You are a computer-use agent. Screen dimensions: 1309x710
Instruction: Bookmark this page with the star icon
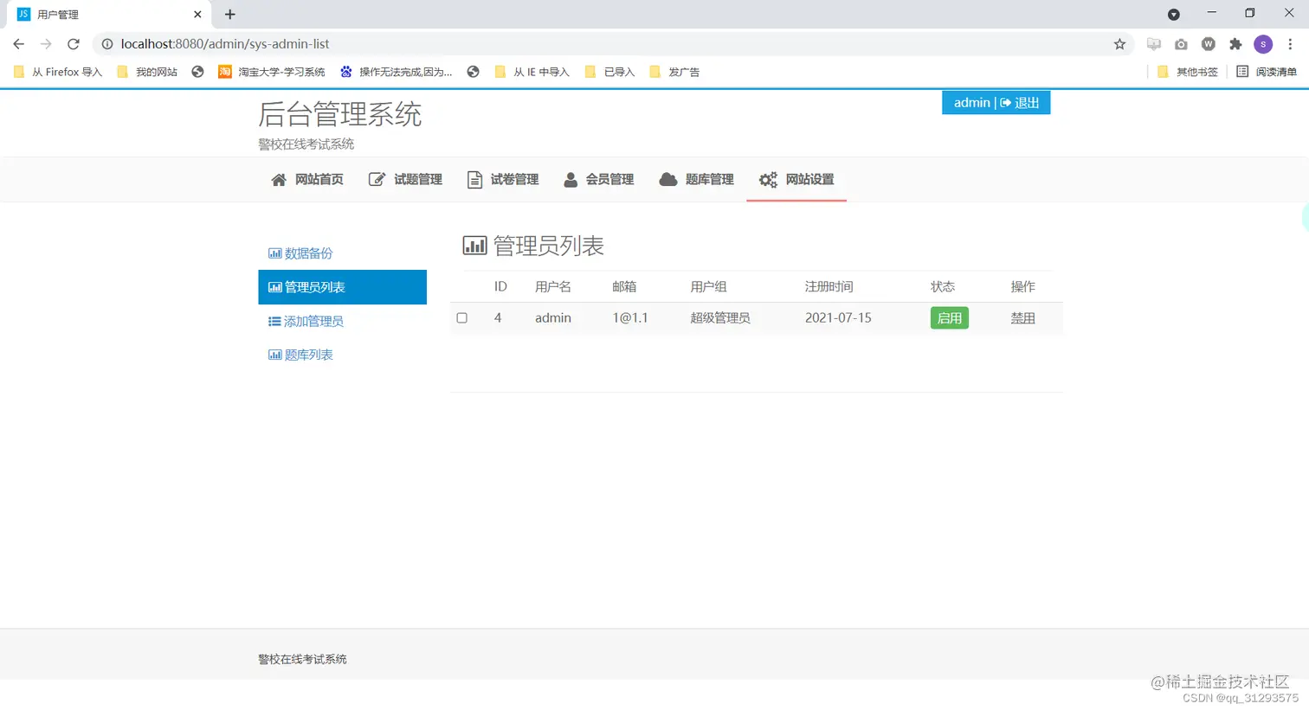coord(1119,44)
